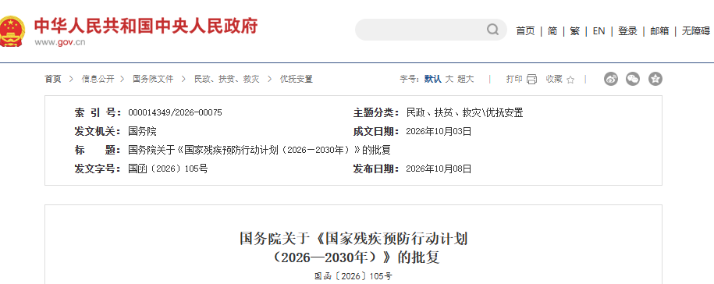Switch to traditional Chinese 繁
Screen dimensions: 714x284
coord(574,31)
